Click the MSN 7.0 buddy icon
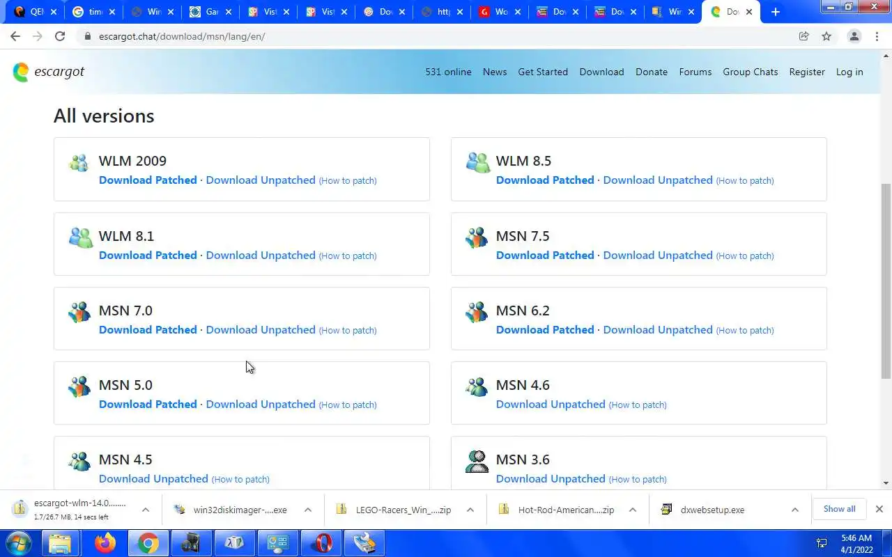Image resolution: width=892 pixels, height=557 pixels. pos(79,312)
